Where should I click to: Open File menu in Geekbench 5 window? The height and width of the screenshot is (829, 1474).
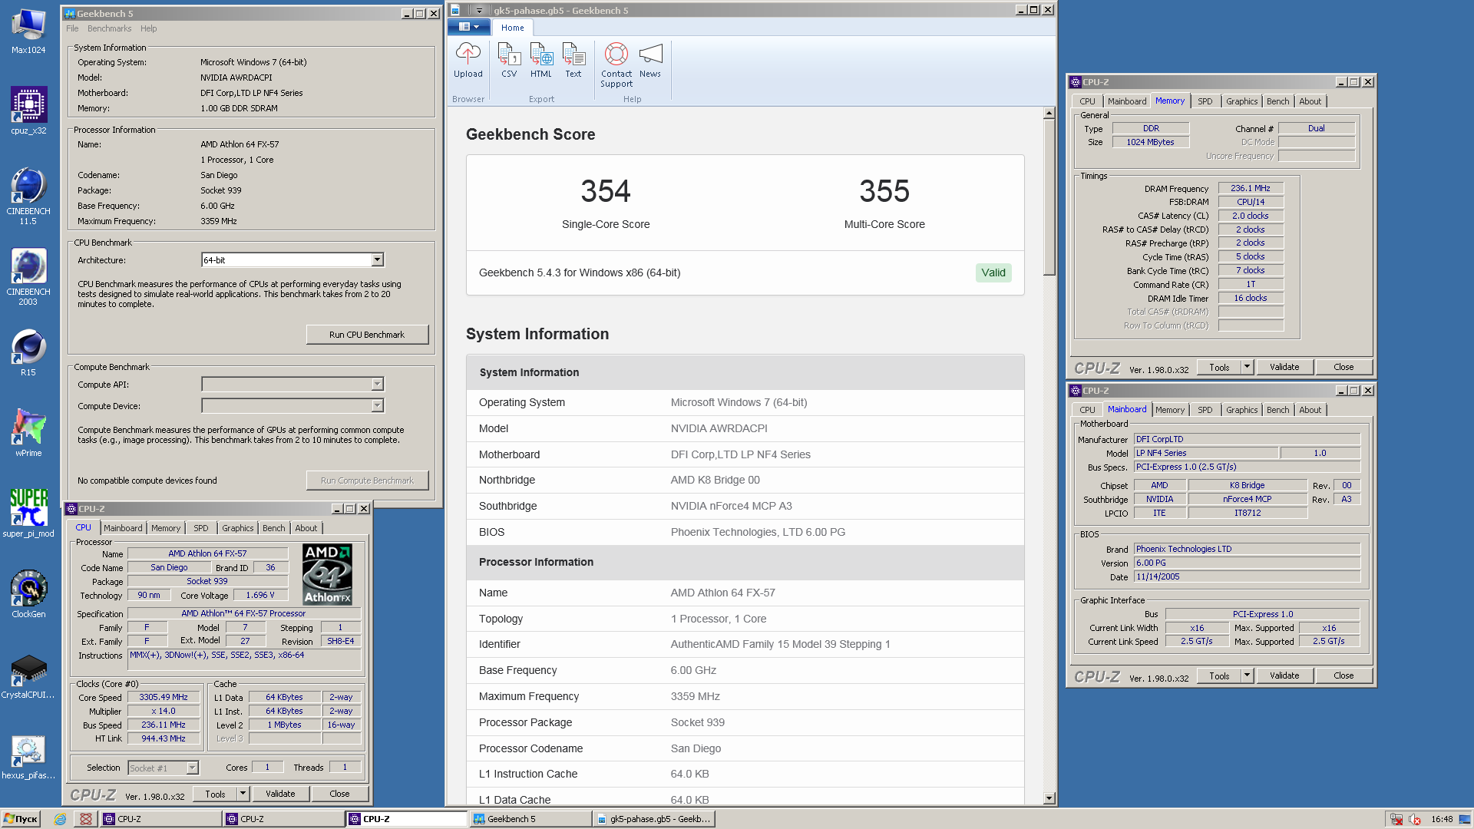tap(72, 28)
